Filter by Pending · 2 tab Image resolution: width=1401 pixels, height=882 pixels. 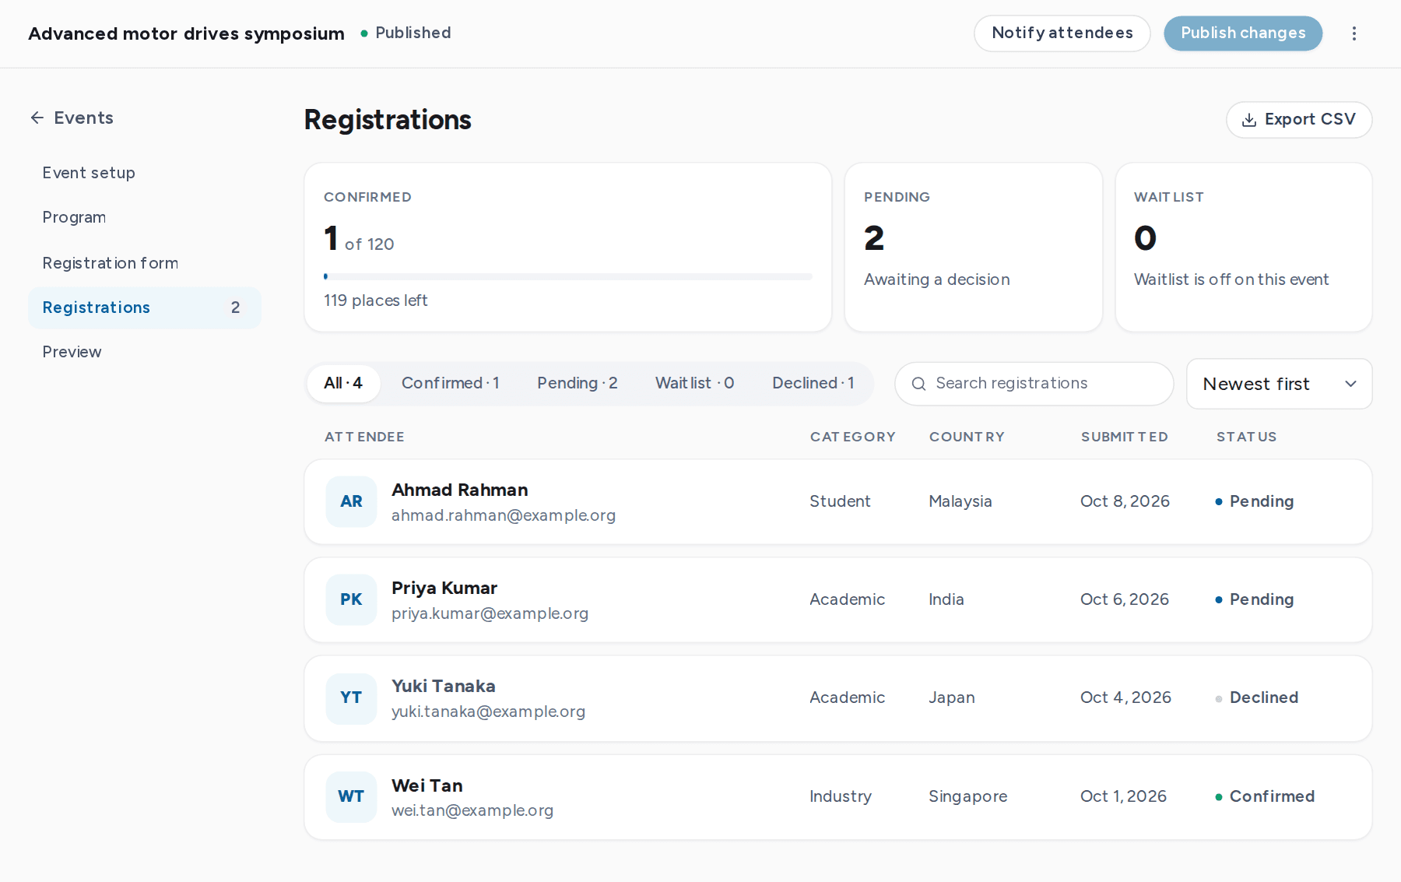578,384
